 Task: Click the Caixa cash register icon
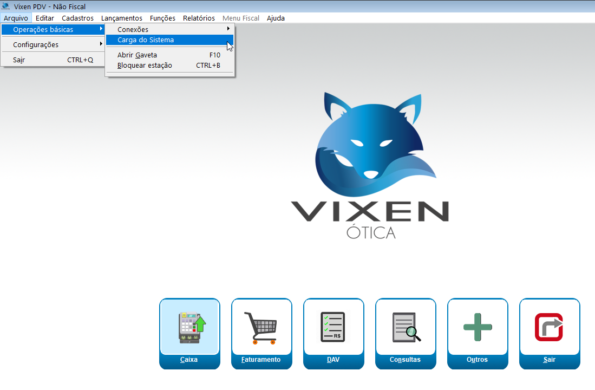189,328
